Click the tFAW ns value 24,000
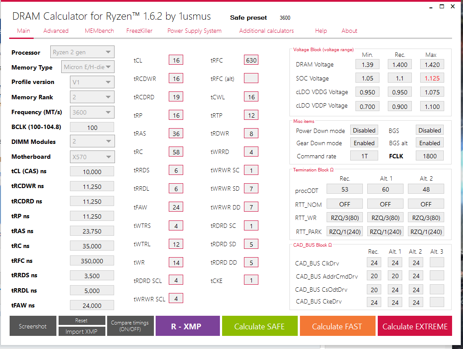463x349 pixels. pyautogui.click(x=92, y=305)
